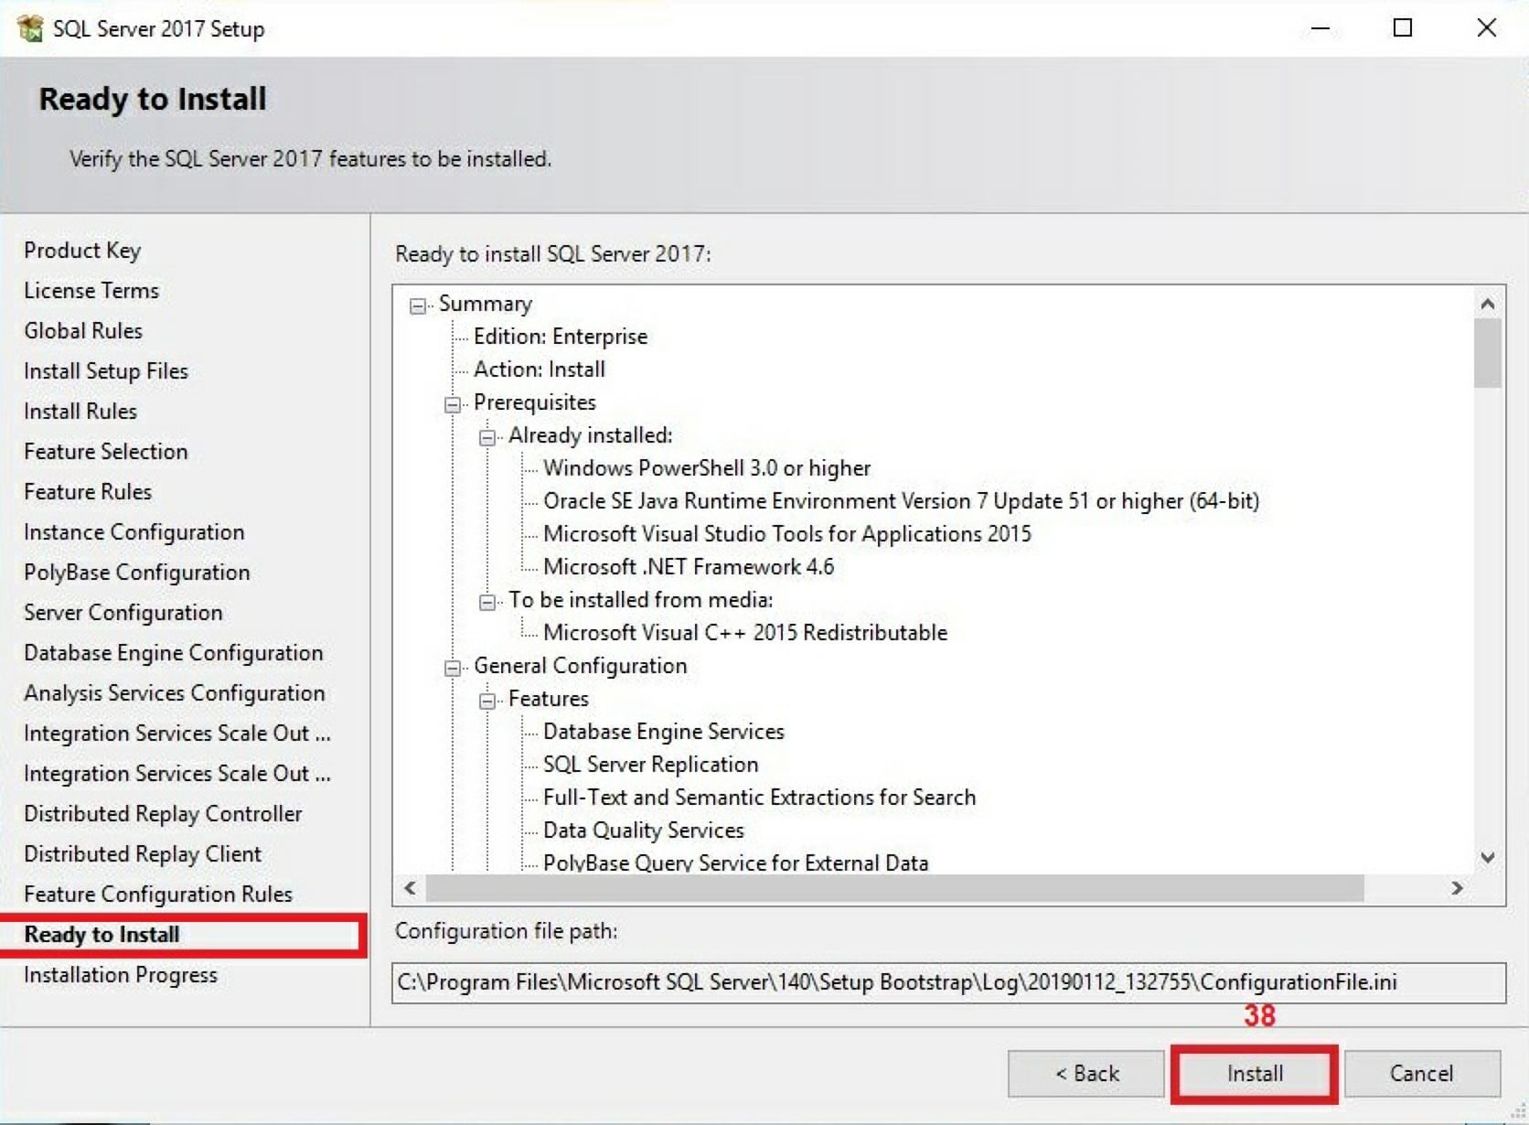Select the Analysis Services Configuration step
The image size is (1529, 1125).
coord(175,693)
